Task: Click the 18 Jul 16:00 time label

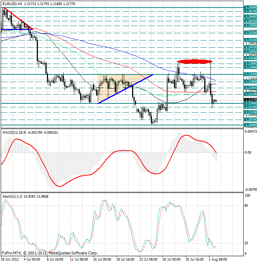Action: (125, 259)
